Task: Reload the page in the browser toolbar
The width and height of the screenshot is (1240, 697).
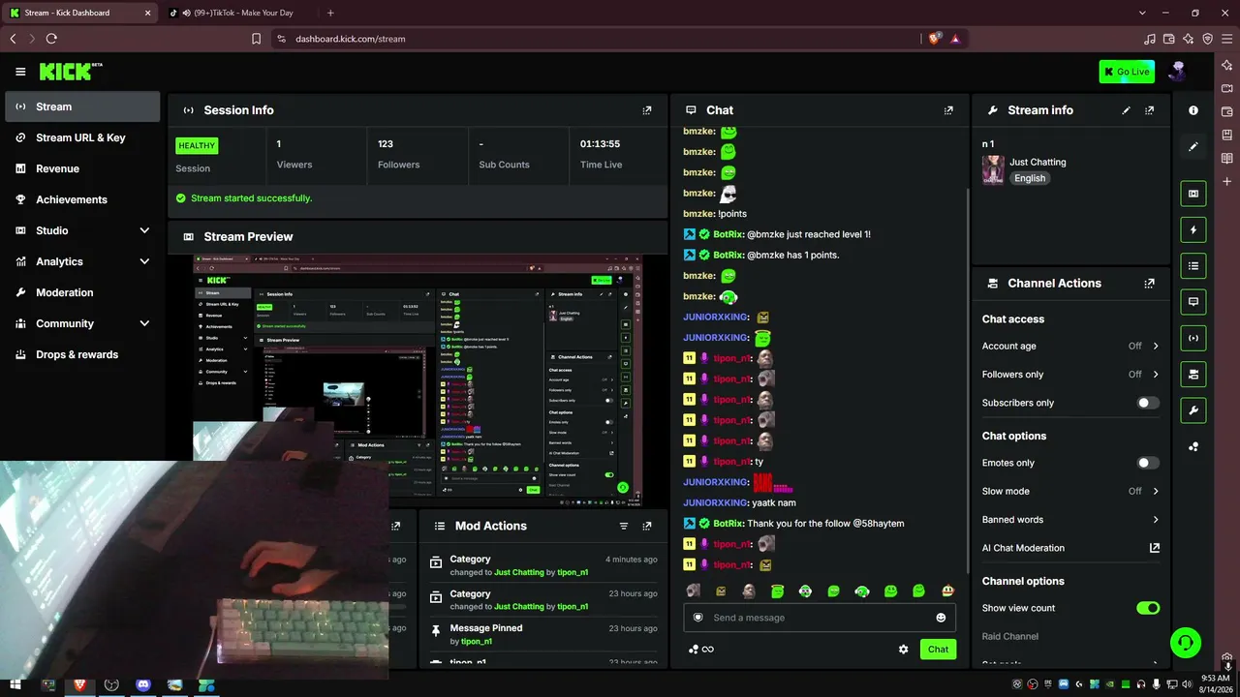Action: tap(51, 39)
